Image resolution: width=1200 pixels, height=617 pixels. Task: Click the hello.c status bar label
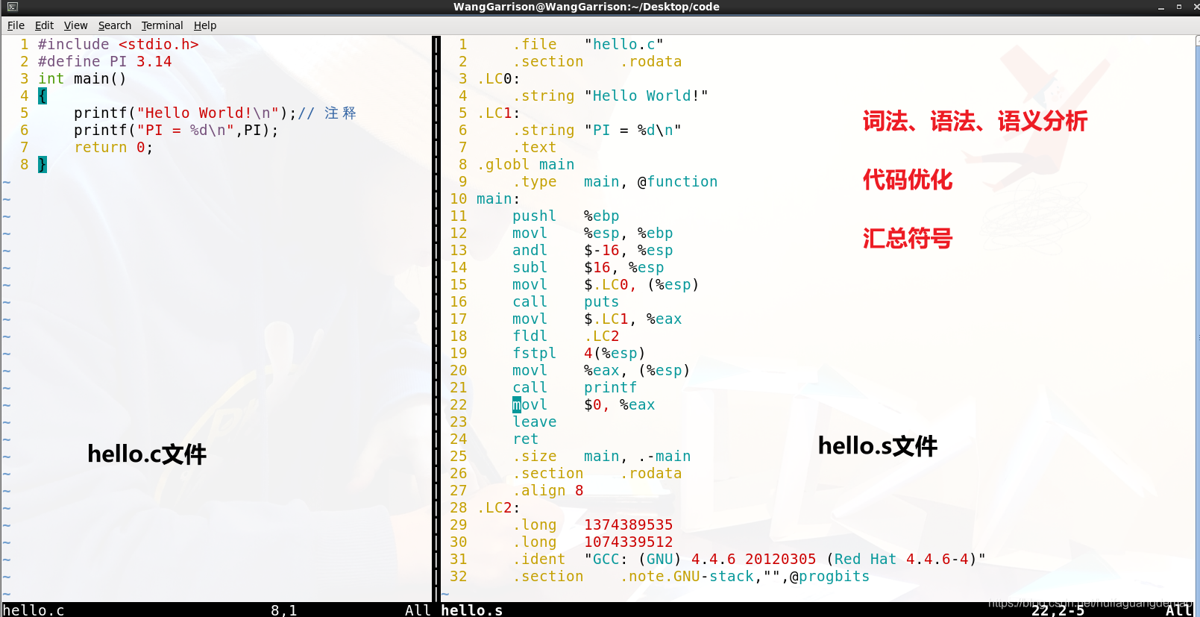point(34,610)
